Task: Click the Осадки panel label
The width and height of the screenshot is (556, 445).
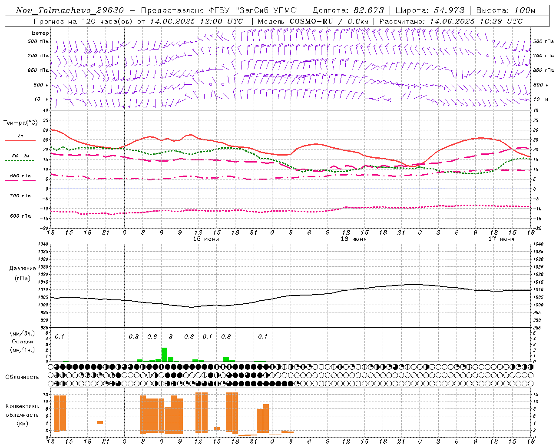Action: point(22,342)
